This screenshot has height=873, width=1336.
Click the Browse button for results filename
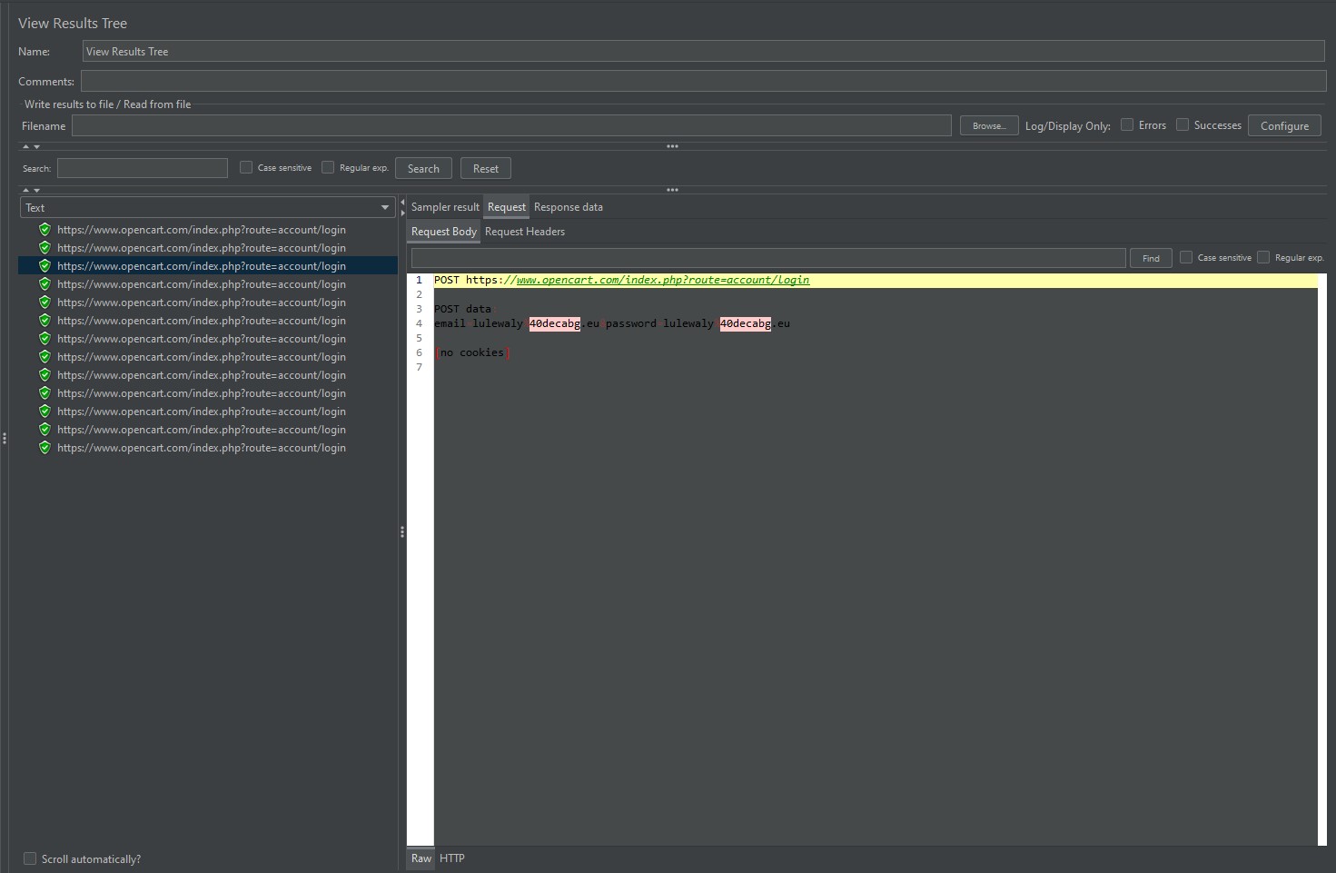click(988, 125)
